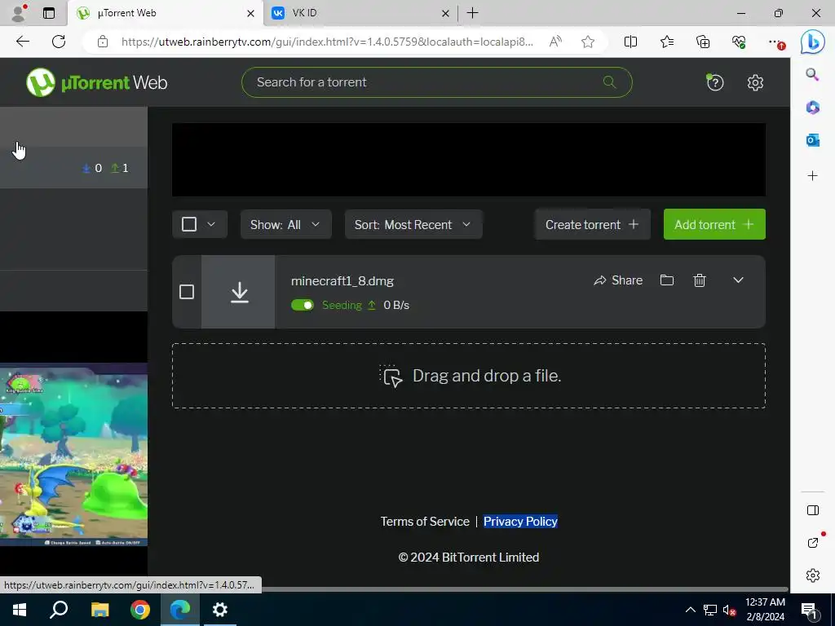This screenshot has width=835, height=626.
Task: Click the browser back arrow
Action: click(x=22, y=42)
